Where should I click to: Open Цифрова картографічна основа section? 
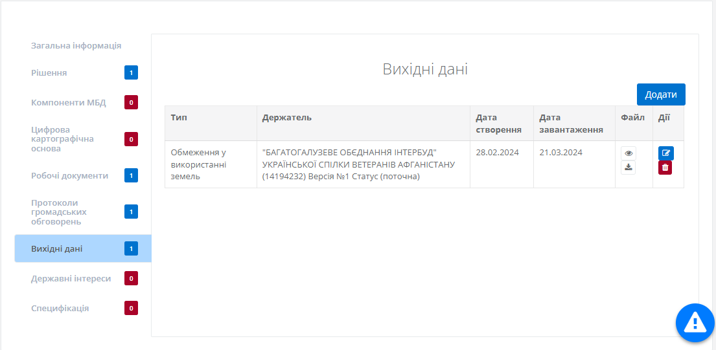point(62,139)
